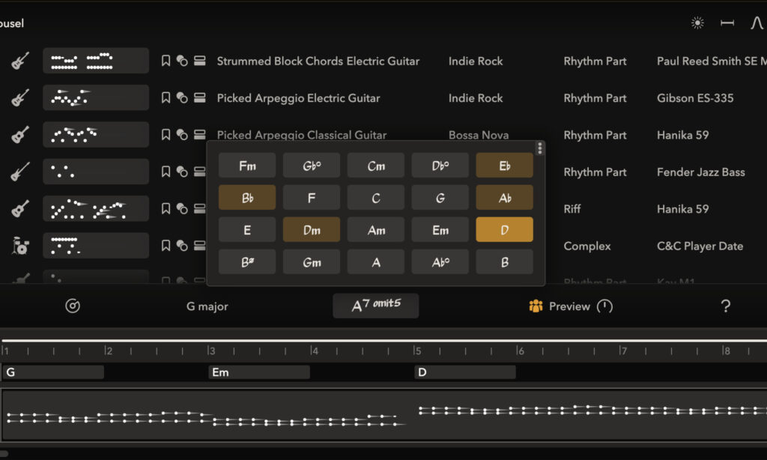Select the wave curve icon in the top-right corner
This screenshot has height=460, width=767.
[x=759, y=22]
